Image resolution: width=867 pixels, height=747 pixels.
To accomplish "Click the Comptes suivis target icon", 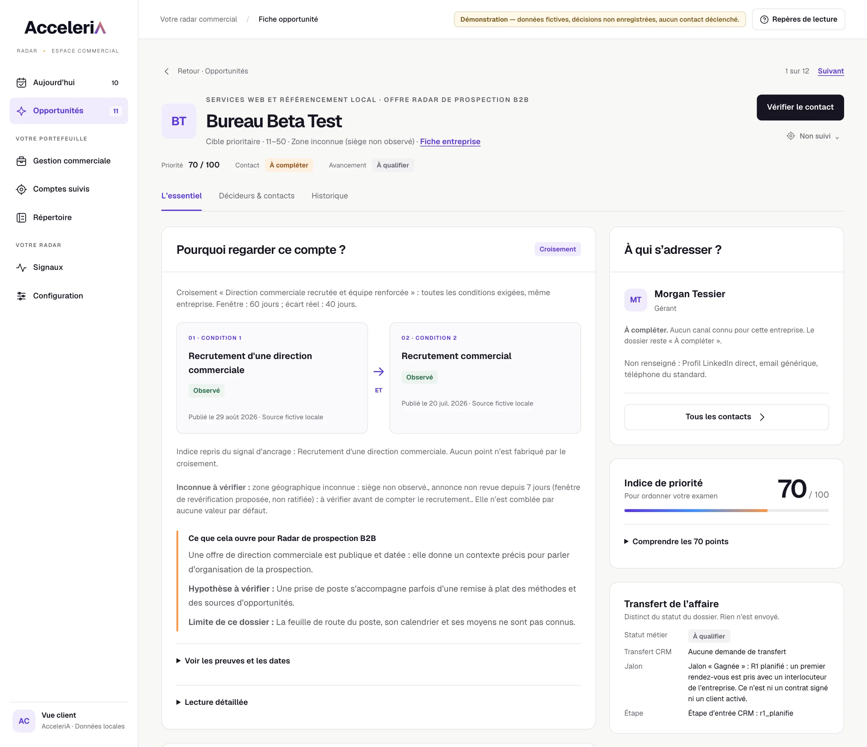I will tap(21, 189).
